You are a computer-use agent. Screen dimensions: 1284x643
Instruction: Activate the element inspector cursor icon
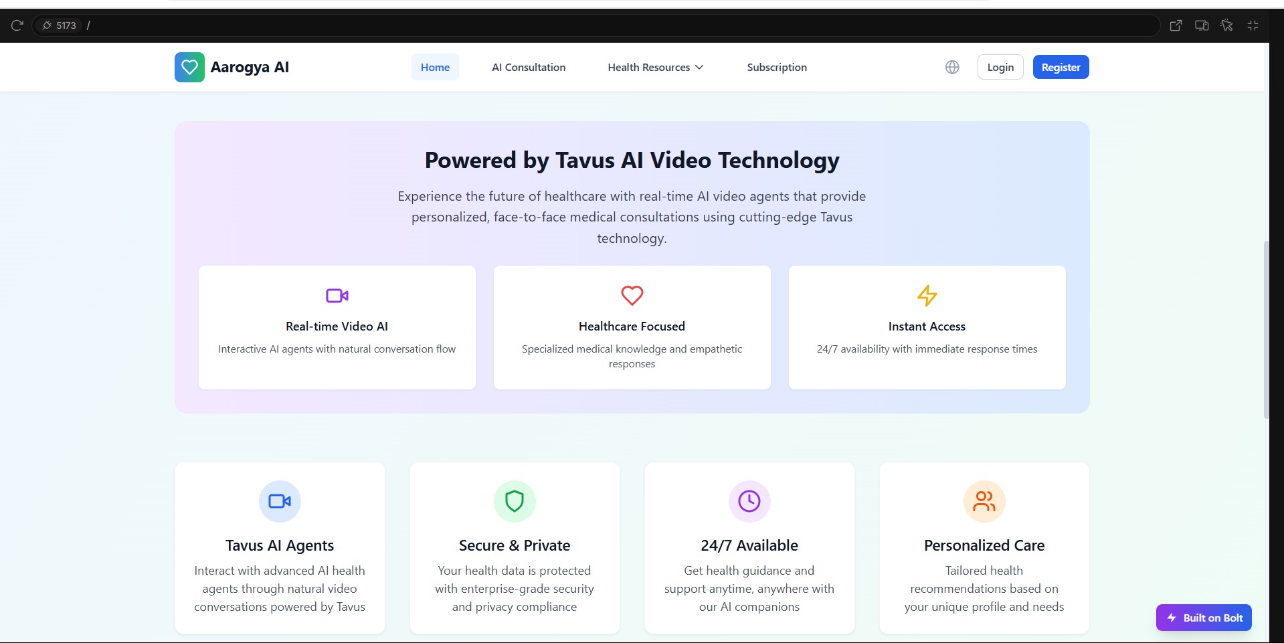(x=1227, y=25)
